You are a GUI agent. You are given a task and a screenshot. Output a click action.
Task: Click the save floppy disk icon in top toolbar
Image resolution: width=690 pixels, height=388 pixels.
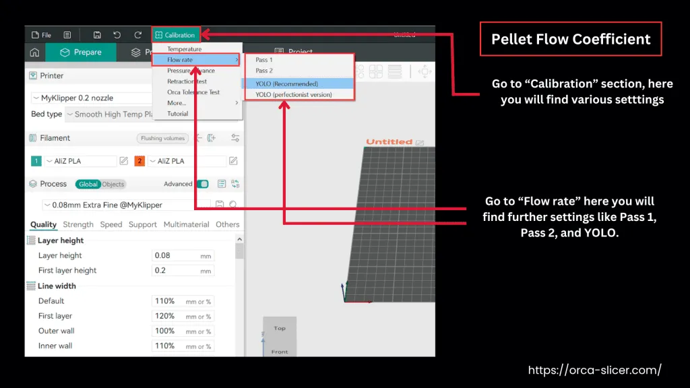click(97, 35)
